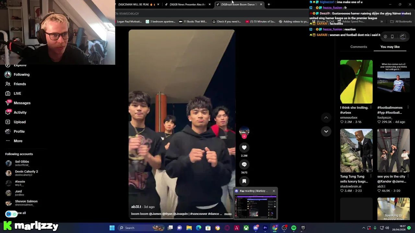Expand hidden bookmarks chevron
Screen dimensions: 415x233
click(x=382, y=22)
